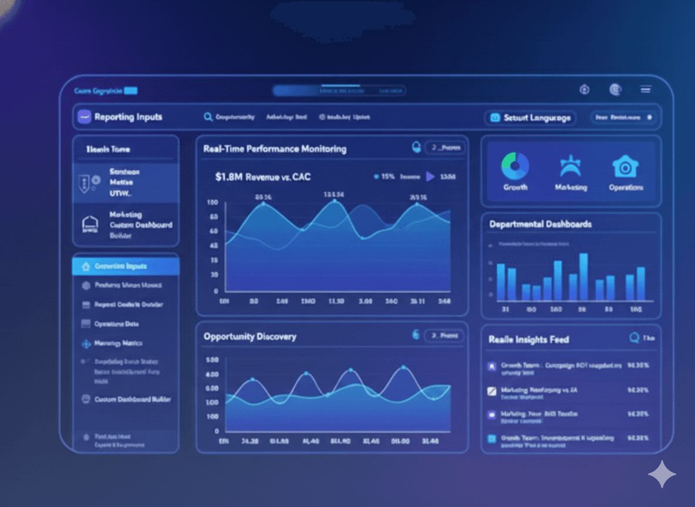
Task: Click the hamburger menu icon at top right
Action: tap(646, 90)
